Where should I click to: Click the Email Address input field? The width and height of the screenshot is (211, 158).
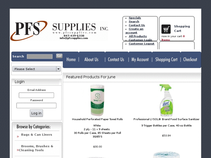pos(36,95)
